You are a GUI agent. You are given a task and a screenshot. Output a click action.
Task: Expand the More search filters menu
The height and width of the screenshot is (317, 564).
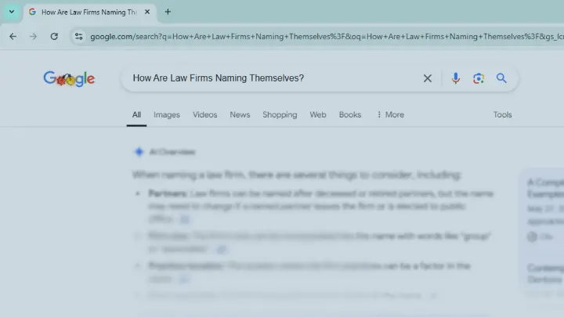click(390, 114)
